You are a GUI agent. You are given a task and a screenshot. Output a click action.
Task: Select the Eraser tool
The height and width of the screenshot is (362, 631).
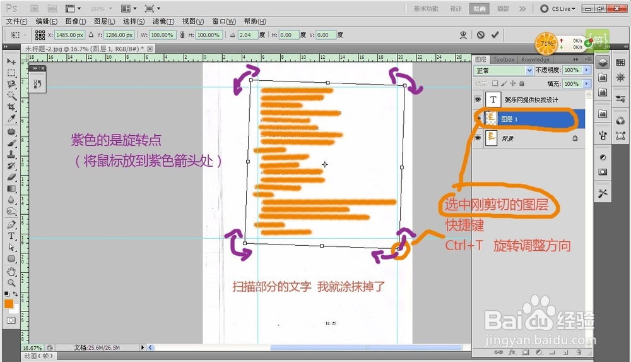(x=11, y=177)
